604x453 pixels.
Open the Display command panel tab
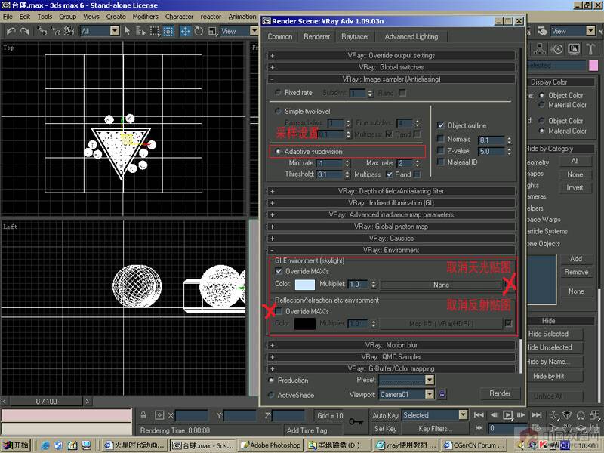point(574,49)
